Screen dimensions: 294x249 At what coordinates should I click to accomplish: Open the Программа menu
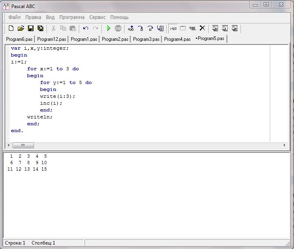72,17
